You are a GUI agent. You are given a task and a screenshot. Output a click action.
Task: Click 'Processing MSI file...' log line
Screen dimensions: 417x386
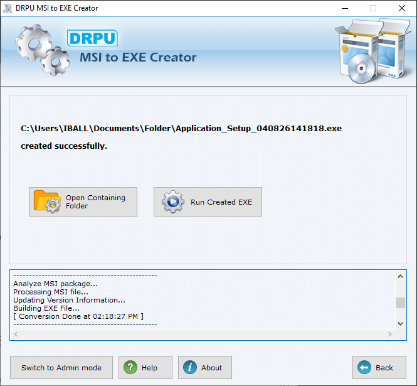pos(51,292)
